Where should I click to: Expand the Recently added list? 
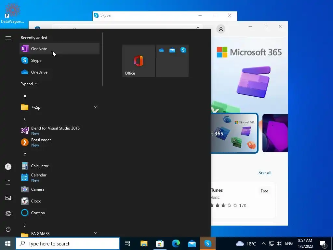[x=29, y=84]
